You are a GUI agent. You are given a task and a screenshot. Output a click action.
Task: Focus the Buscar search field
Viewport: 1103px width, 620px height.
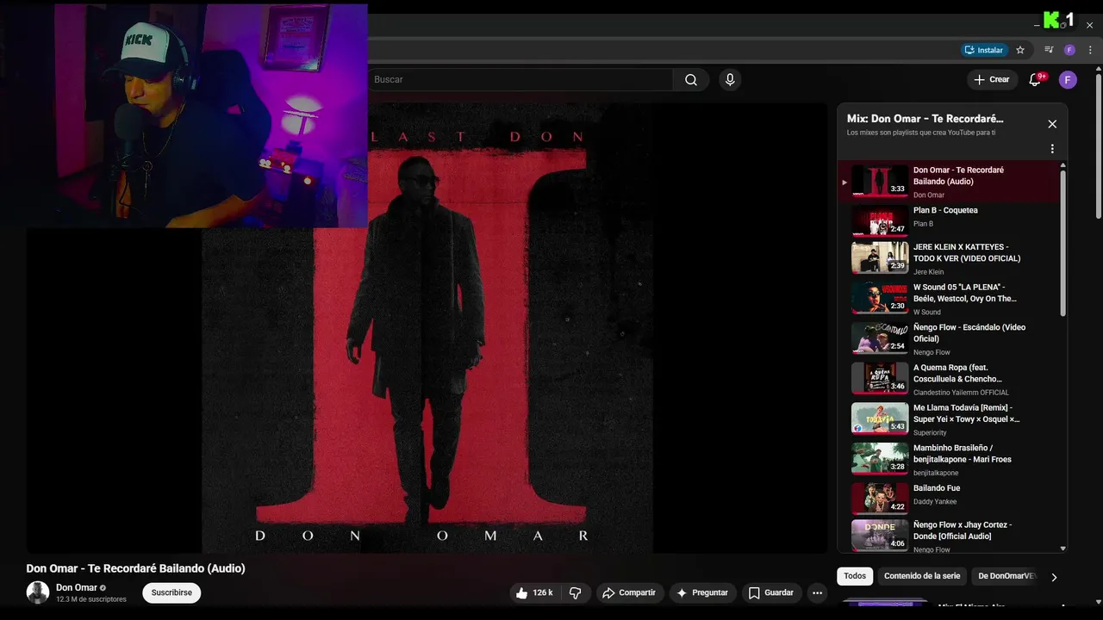[520, 79]
